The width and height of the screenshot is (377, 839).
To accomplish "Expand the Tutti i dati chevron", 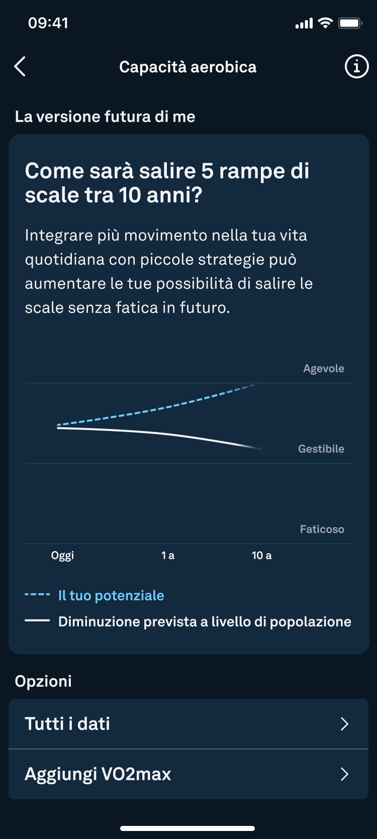I will (x=344, y=724).
